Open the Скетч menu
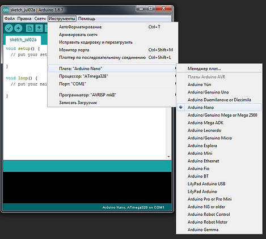Screen dimensions: 266x239 point(40,19)
